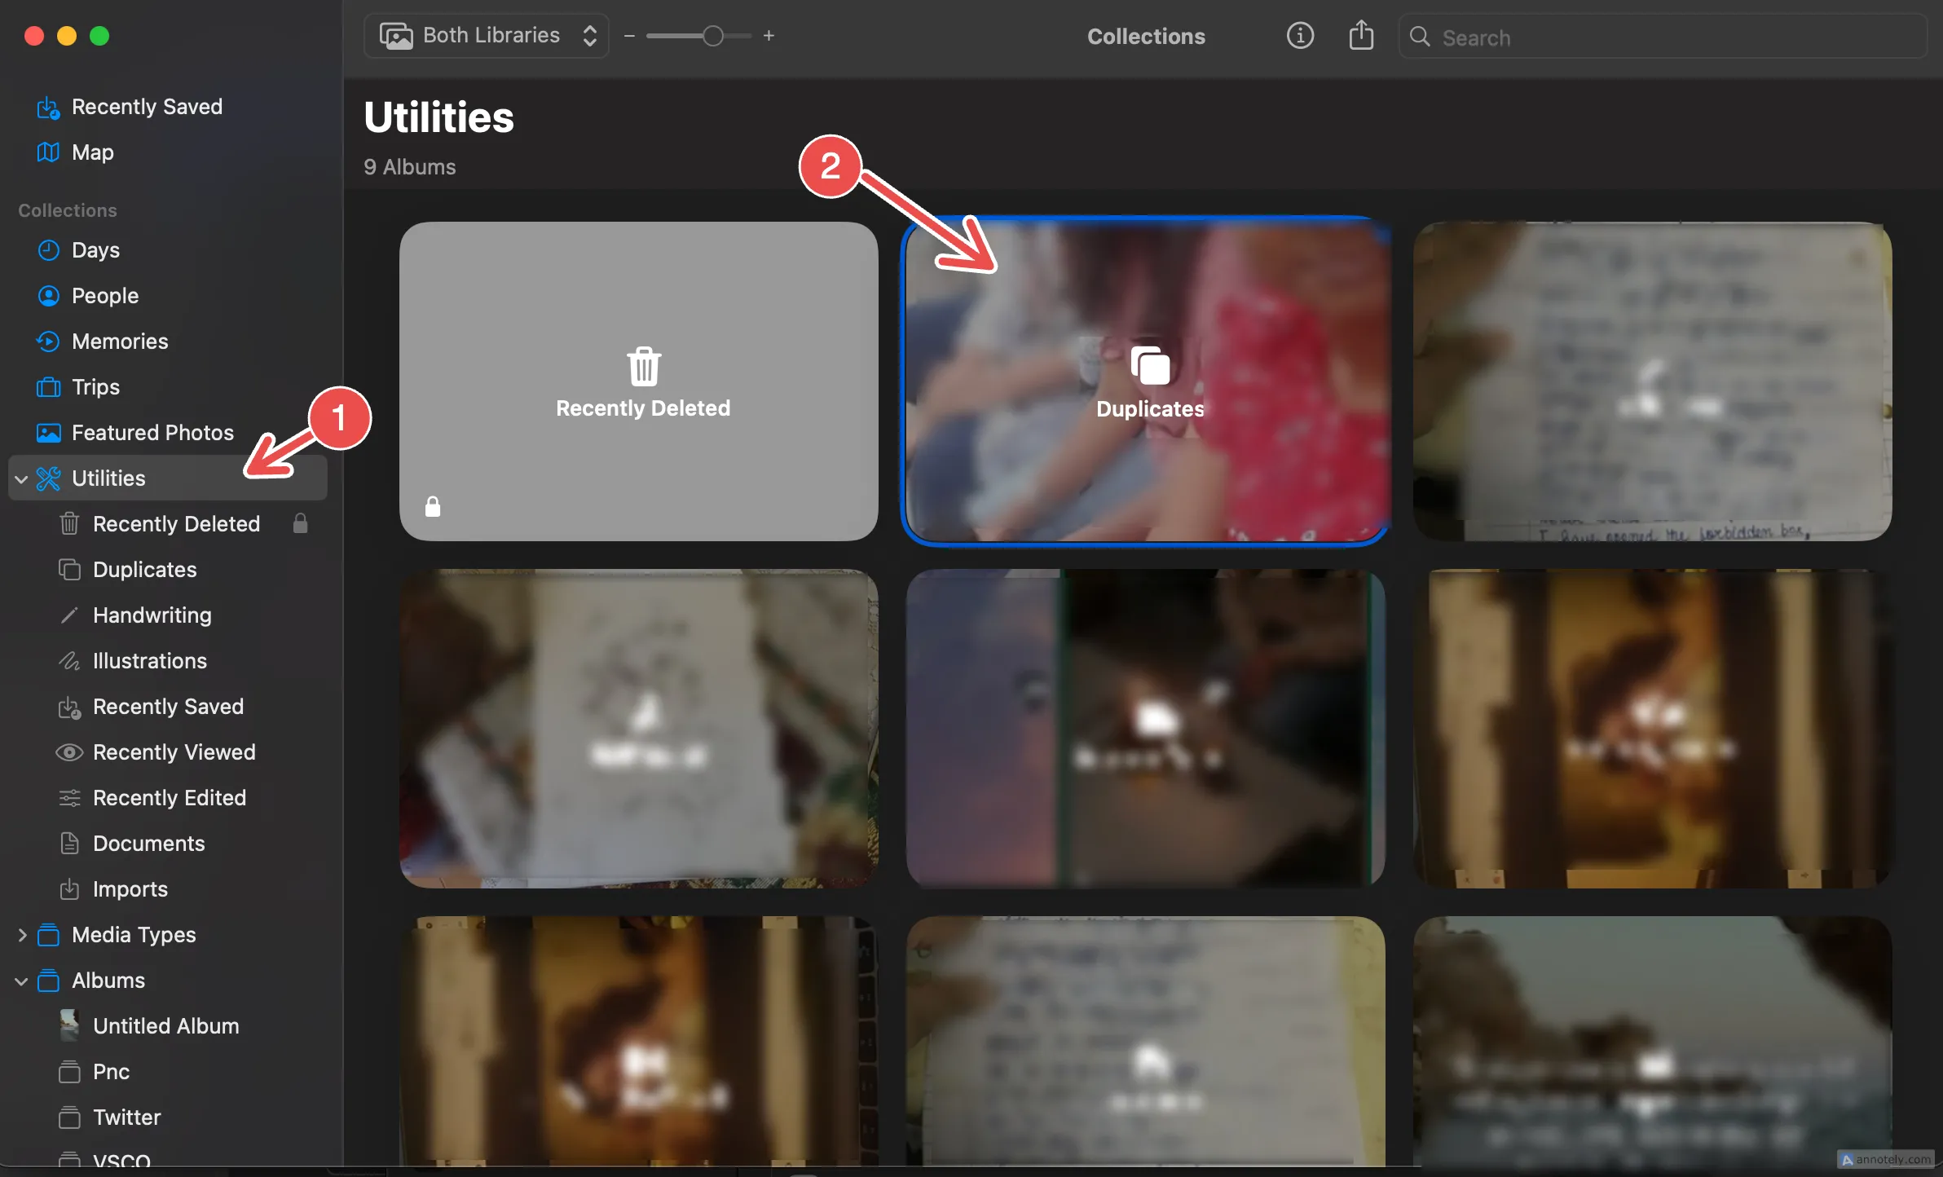Click the trash icon beside Recently Deleted sidebar row

[69, 523]
